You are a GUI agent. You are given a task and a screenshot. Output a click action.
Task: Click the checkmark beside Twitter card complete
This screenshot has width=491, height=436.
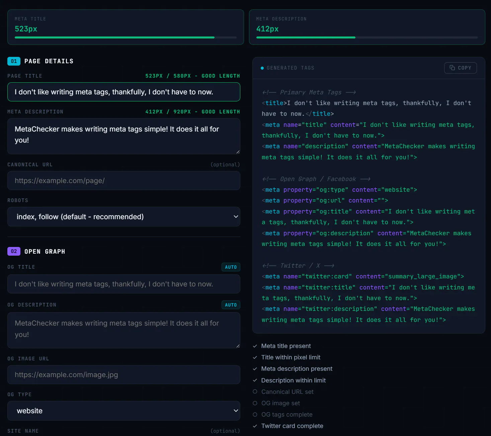[255, 426]
